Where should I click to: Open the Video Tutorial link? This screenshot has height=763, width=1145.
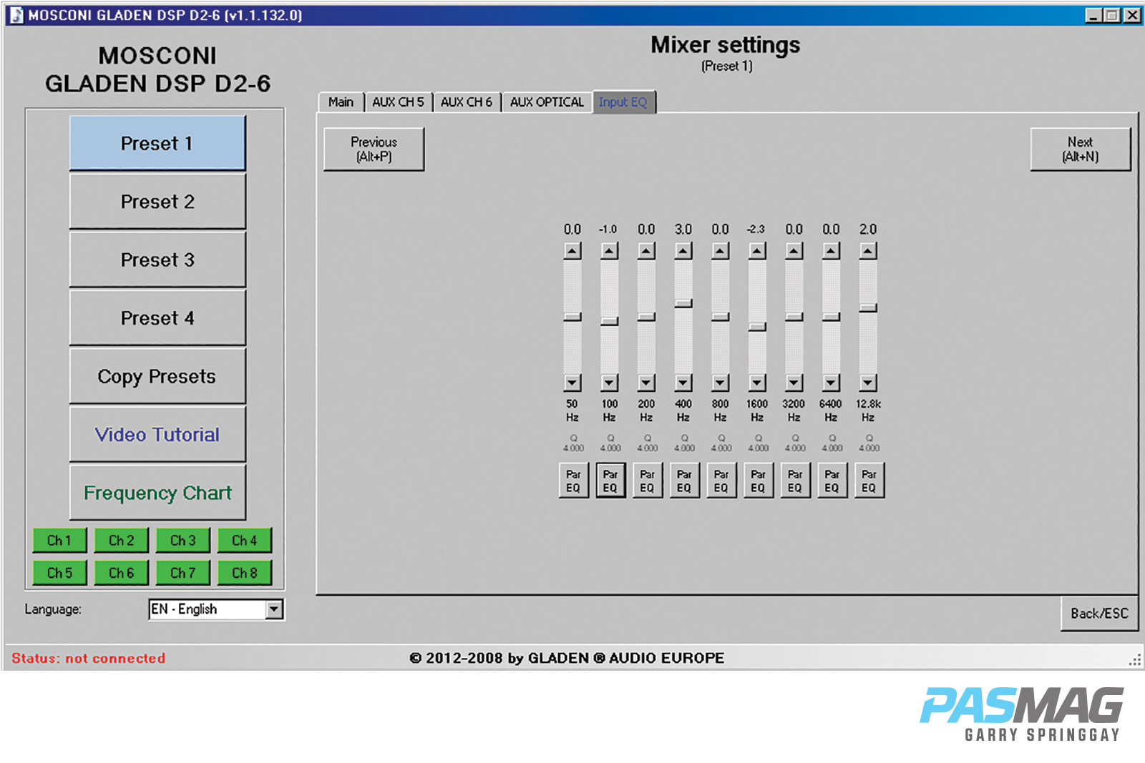[x=157, y=435]
